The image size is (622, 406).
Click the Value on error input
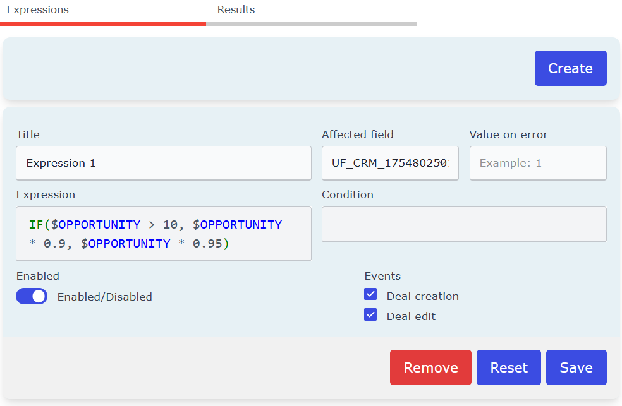(x=538, y=163)
